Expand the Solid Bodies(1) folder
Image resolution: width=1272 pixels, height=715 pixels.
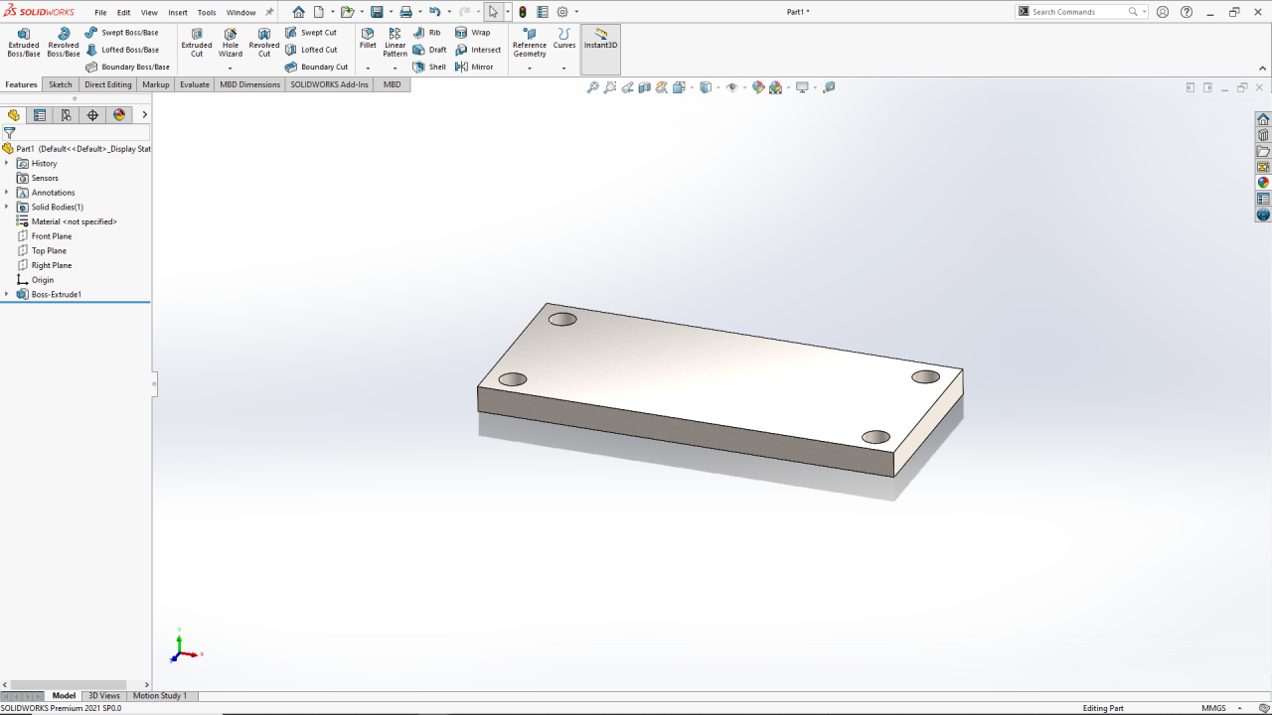click(x=7, y=207)
